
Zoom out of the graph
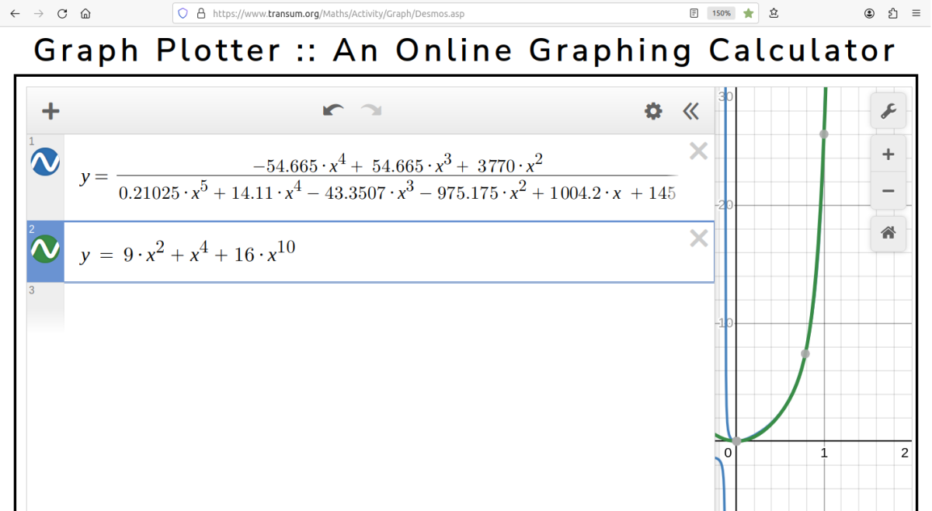pyautogui.click(x=889, y=191)
